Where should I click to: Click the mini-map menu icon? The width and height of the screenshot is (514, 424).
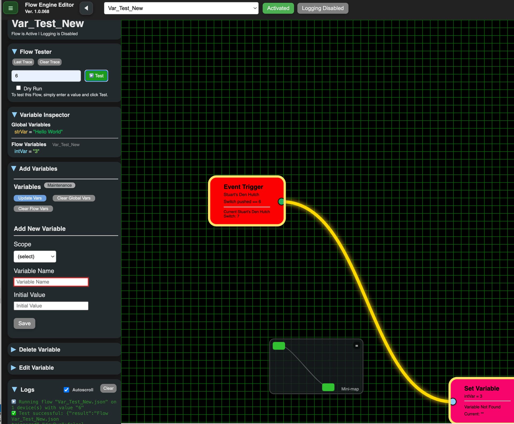pyautogui.click(x=356, y=346)
